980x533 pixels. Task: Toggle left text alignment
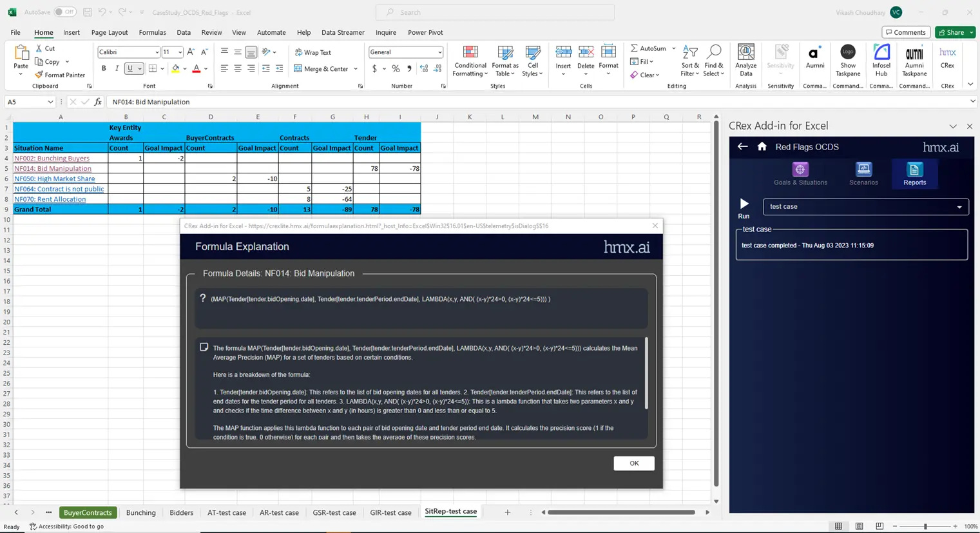click(x=224, y=68)
